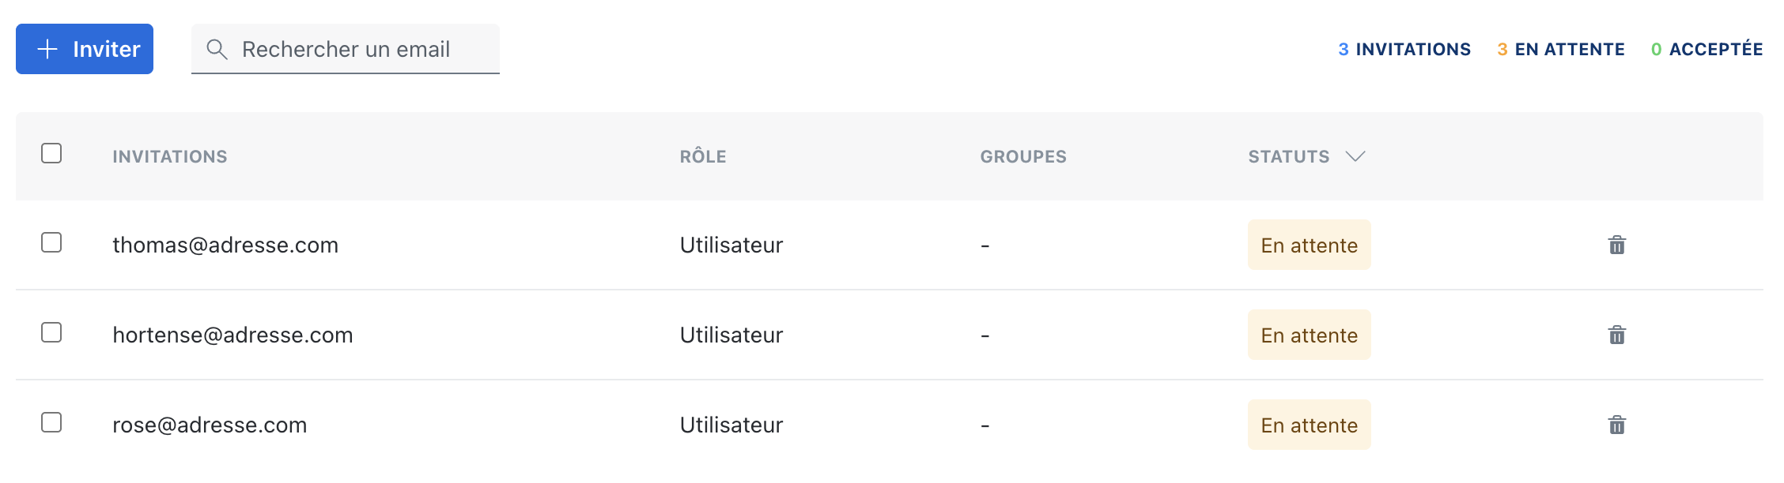The width and height of the screenshot is (1784, 483).
Task: Select the hortense@adresse.com row checkbox
Action: coord(51,332)
